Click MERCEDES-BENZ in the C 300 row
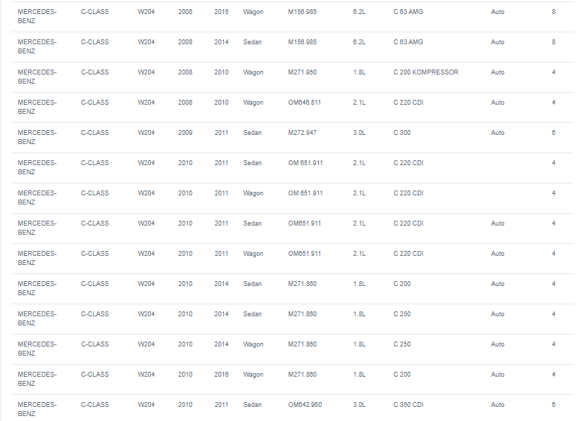The height and width of the screenshot is (421, 580). [x=37, y=137]
